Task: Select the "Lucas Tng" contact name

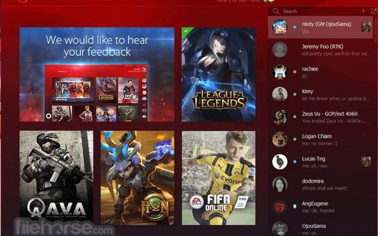Action: tap(313, 159)
